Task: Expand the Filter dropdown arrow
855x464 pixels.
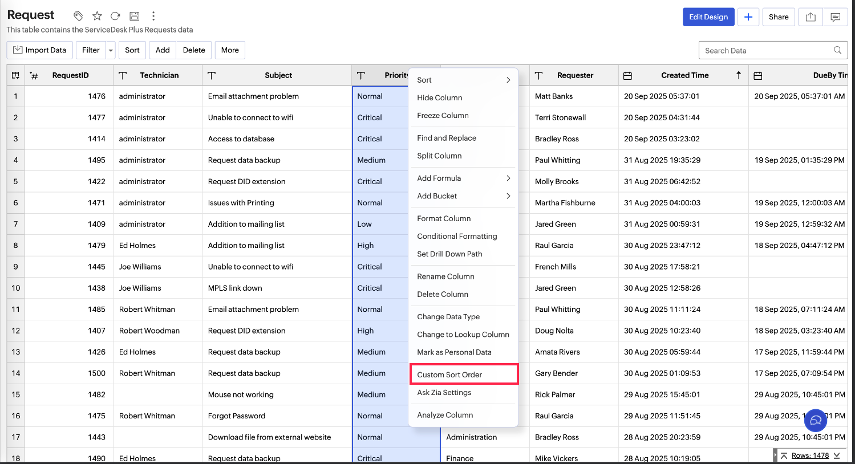Action: [111, 50]
